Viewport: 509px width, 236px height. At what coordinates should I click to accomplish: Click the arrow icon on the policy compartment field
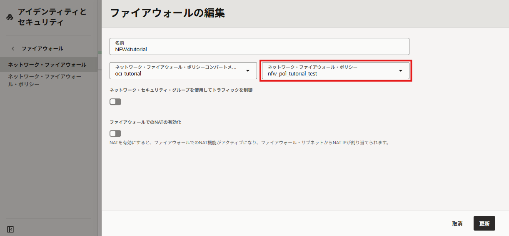248,71
